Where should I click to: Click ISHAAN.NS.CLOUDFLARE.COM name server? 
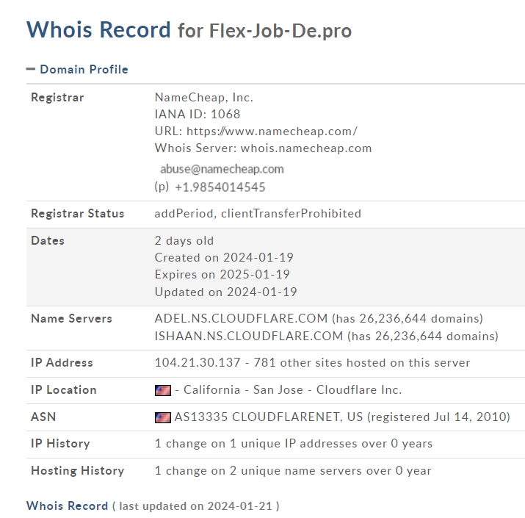249,336
